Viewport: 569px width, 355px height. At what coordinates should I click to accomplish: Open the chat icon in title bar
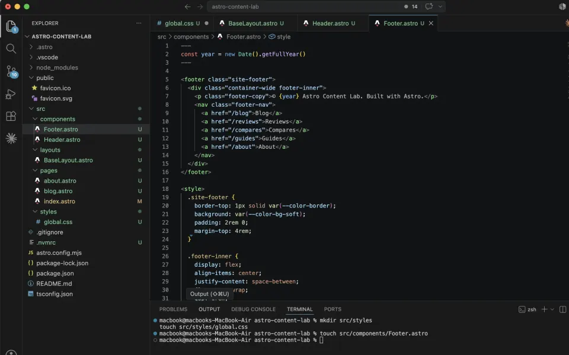coord(429,7)
